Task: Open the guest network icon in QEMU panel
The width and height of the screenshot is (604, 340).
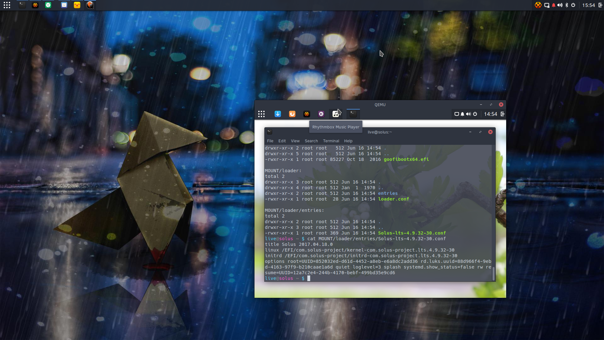Action: (457, 114)
